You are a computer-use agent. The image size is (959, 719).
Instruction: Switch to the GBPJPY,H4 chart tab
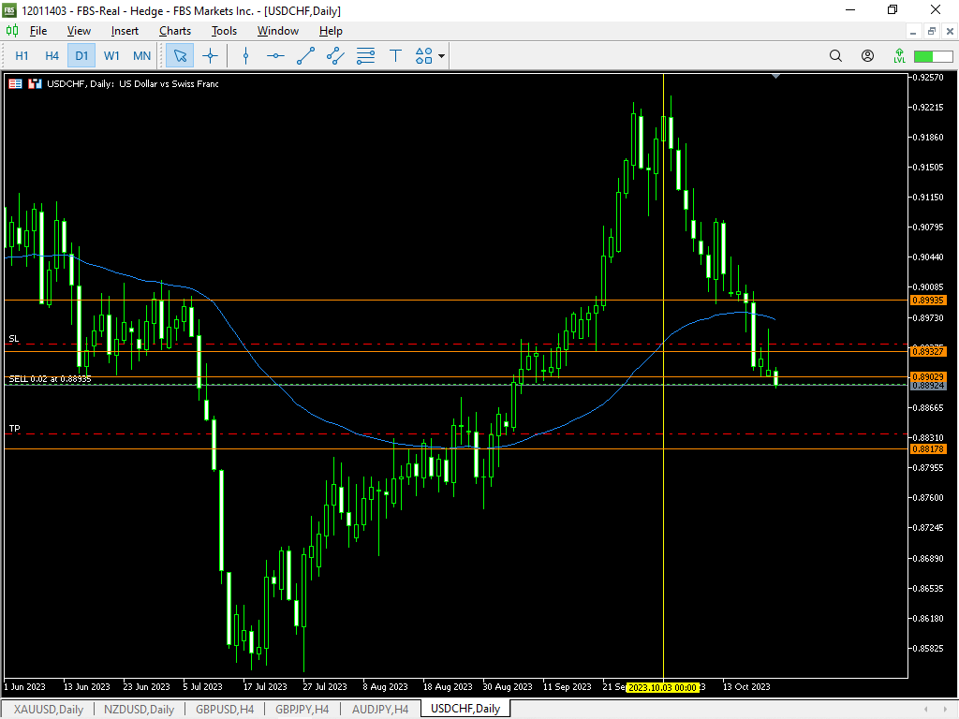click(302, 710)
